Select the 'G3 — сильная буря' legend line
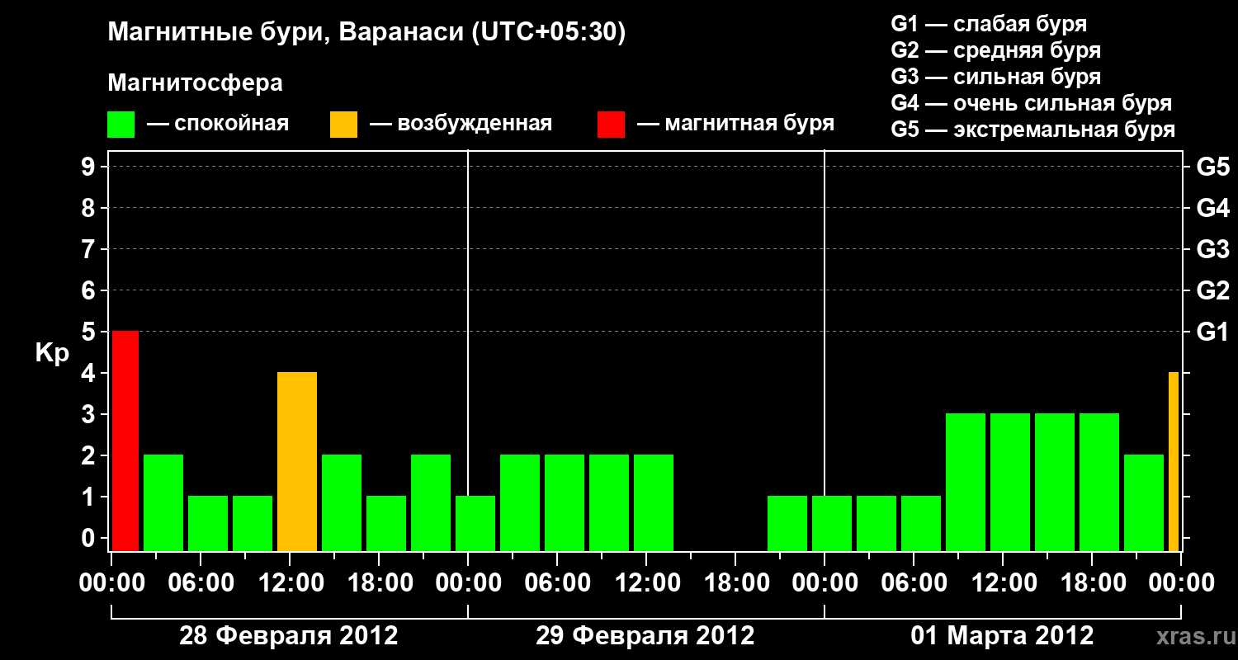Image resolution: width=1238 pixels, height=660 pixels. [x=995, y=76]
